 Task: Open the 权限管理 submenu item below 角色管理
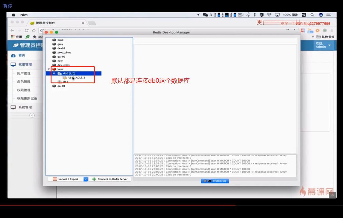(x=24, y=90)
